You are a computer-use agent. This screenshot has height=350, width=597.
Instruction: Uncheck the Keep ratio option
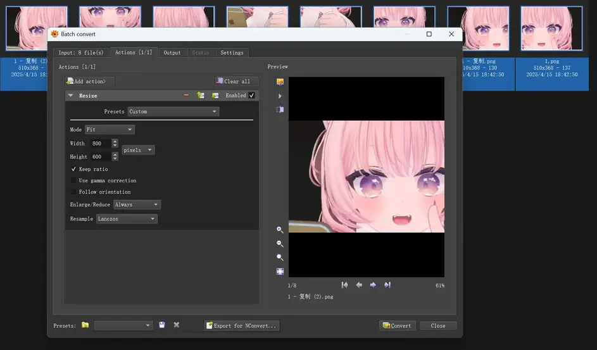point(74,170)
